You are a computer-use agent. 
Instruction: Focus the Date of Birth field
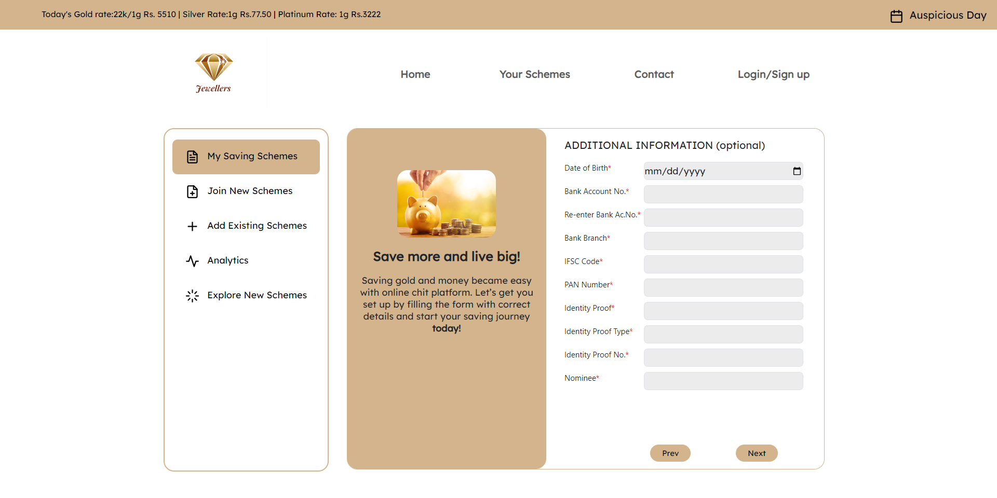[x=723, y=171]
